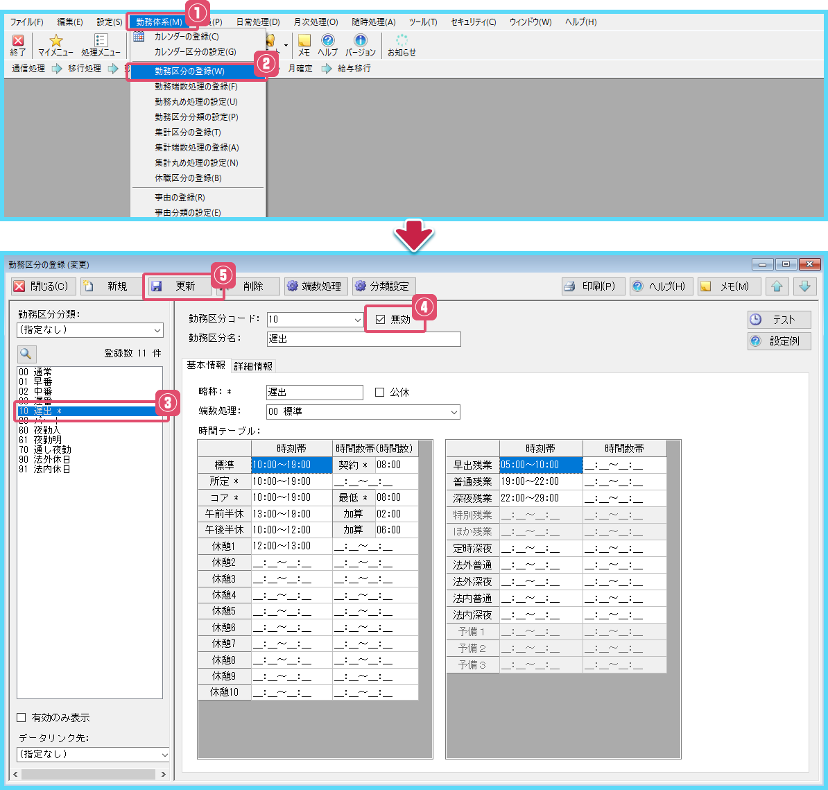Click the バージョン info icon
Viewport: 828px width, 790px height.
(x=360, y=41)
